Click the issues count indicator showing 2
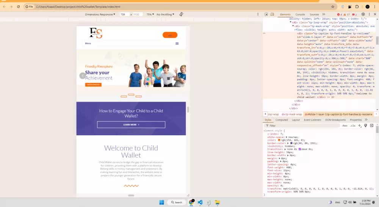This screenshot has height=207, width=379. (354, 14)
